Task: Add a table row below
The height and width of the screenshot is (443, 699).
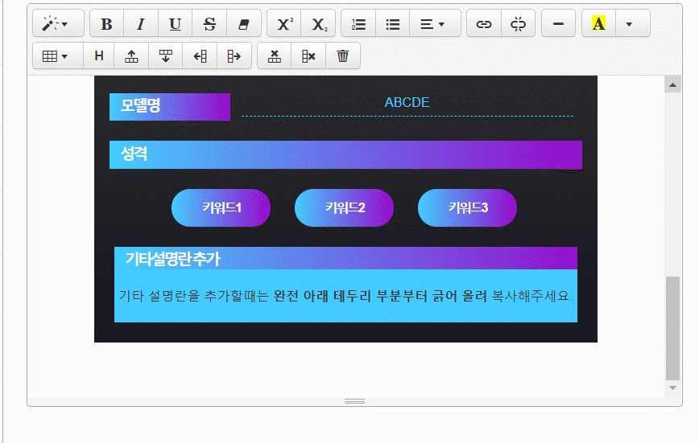Action: pos(165,56)
